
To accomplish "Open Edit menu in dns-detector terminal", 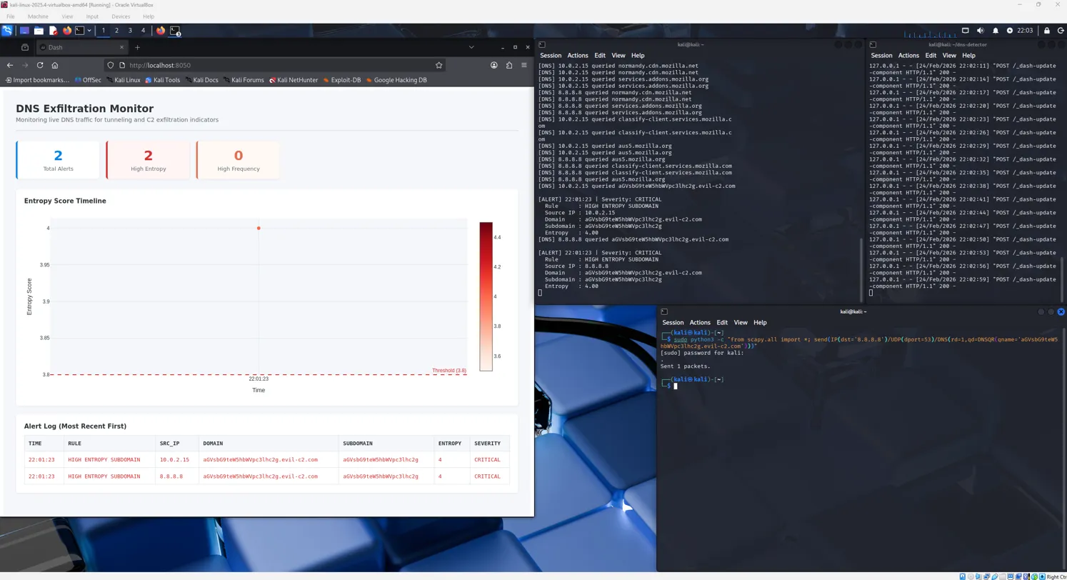I will pos(931,55).
